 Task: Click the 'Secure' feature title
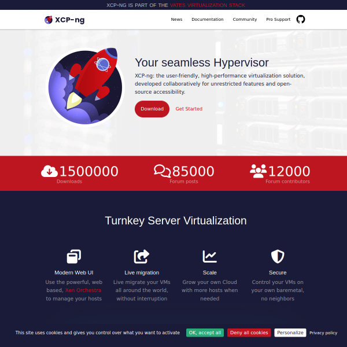tap(278, 272)
